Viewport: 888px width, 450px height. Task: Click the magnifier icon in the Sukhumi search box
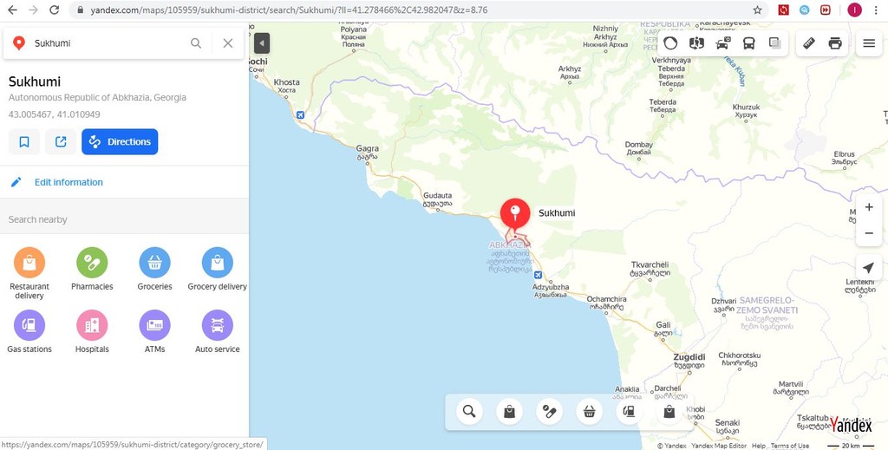(196, 43)
